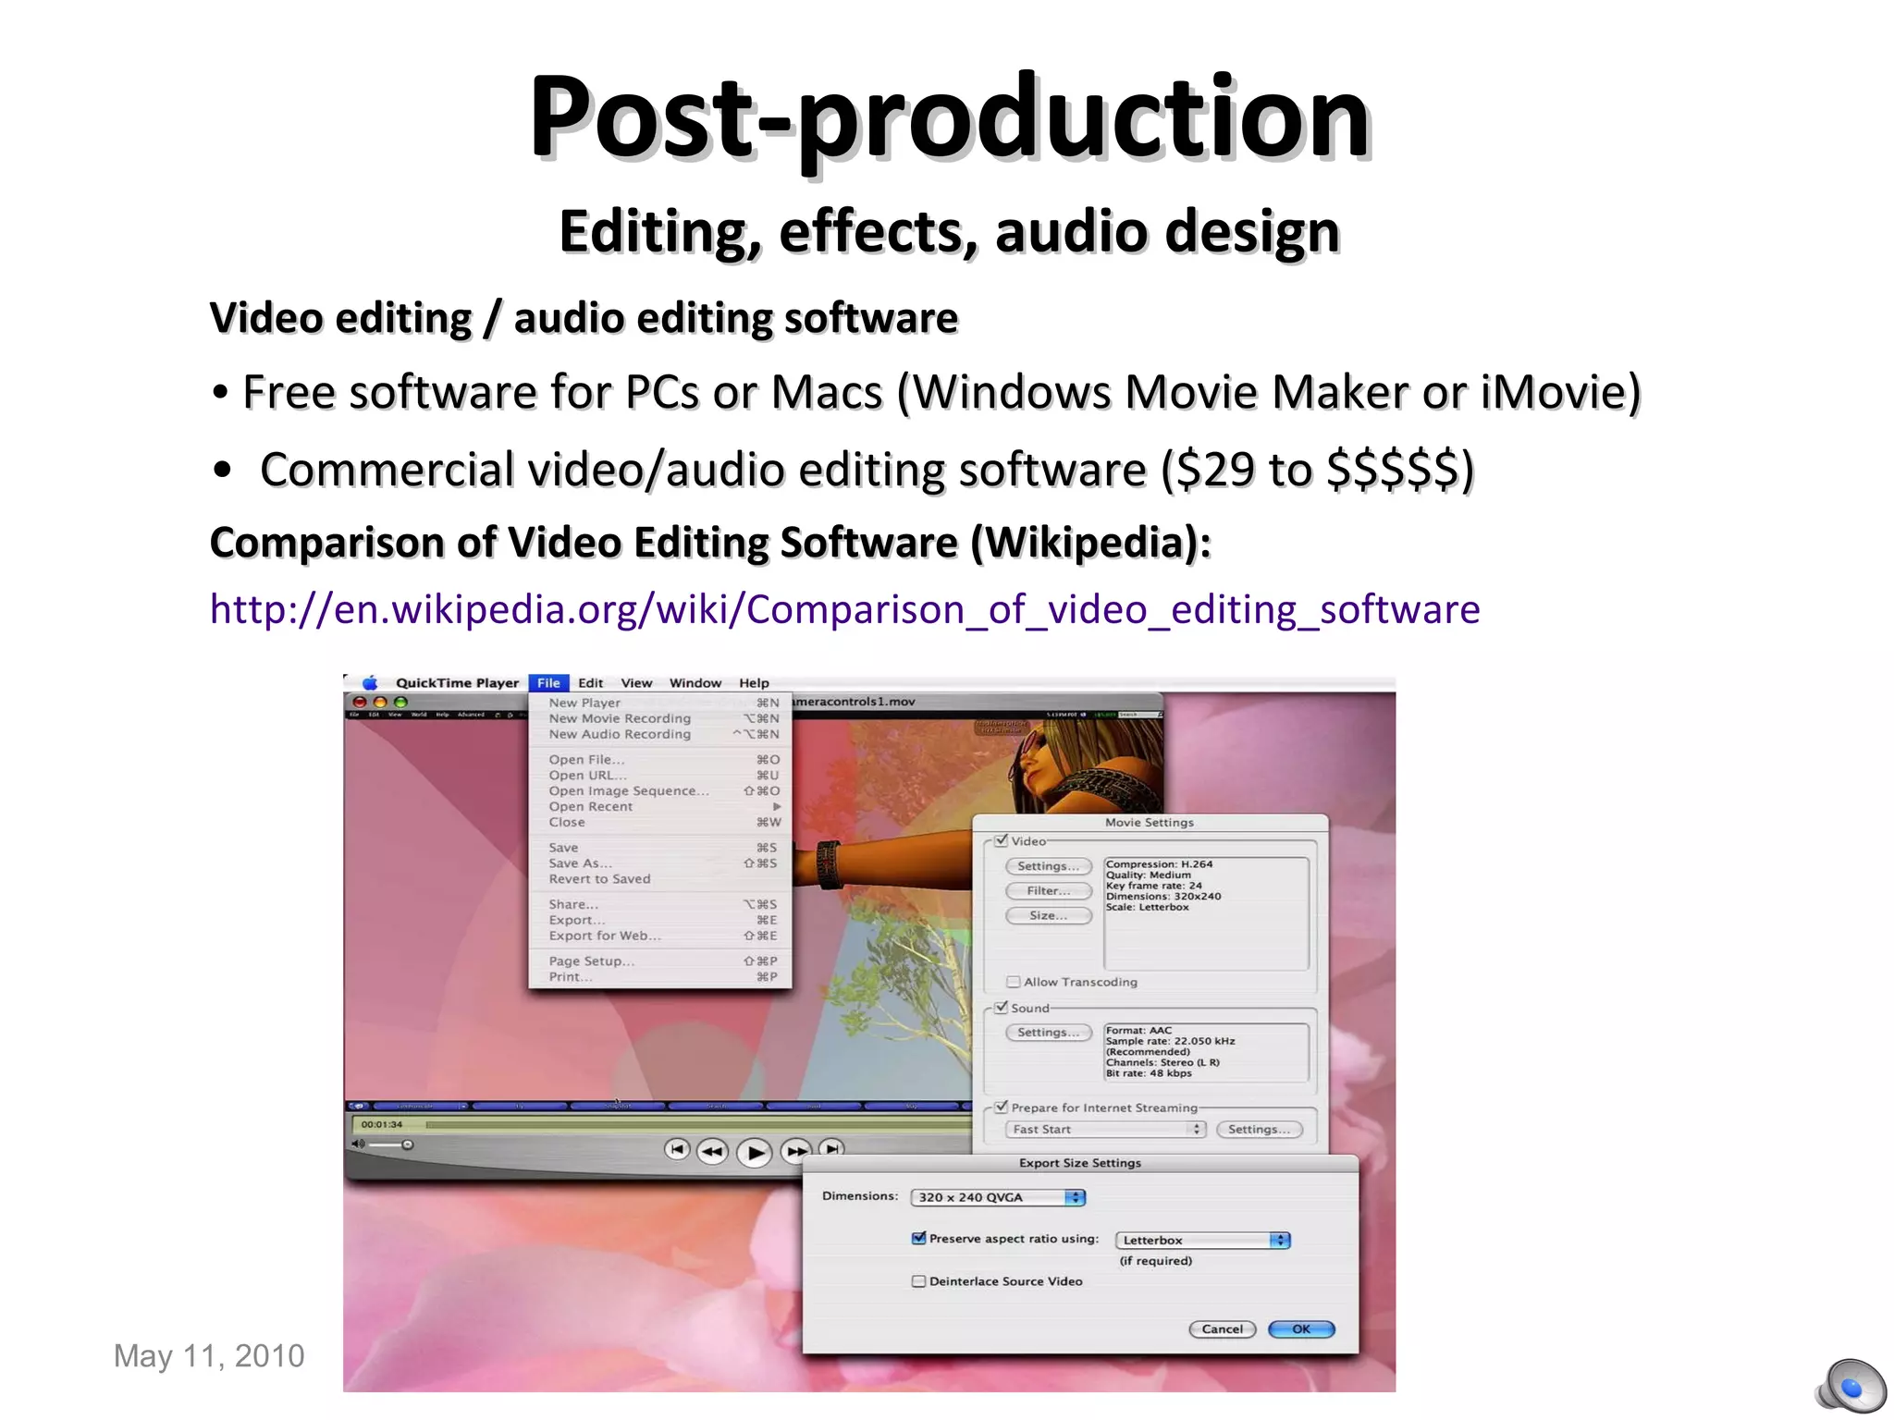Image resolution: width=1894 pixels, height=1420 pixels.
Task: Click the yellow minimize button of the movie window
Action: [380, 703]
